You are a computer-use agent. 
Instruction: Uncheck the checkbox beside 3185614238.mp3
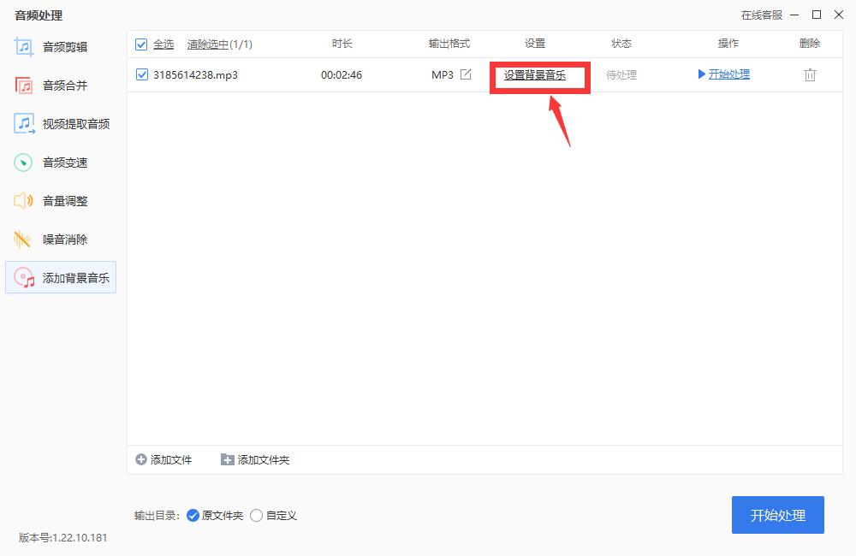pyautogui.click(x=142, y=74)
